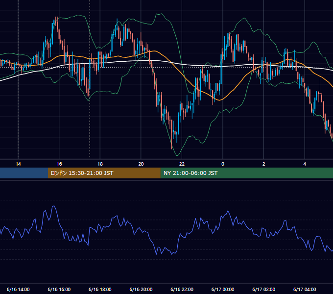Screen dimensions: 333x294
Task: Click the hour label 16 on price chart axis
Action: [x=59, y=164]
